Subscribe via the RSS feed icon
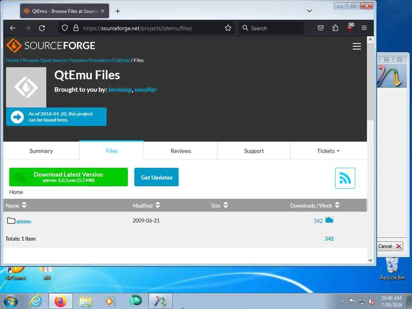 pyautogui.click(x=345, y=178)
